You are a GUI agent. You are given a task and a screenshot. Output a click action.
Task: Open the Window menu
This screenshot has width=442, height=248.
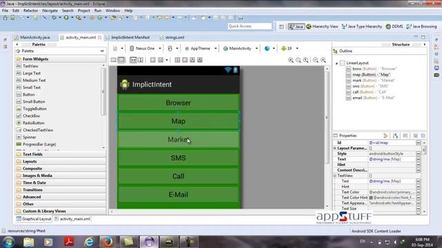pyautogui.click(x=113, y=11)
